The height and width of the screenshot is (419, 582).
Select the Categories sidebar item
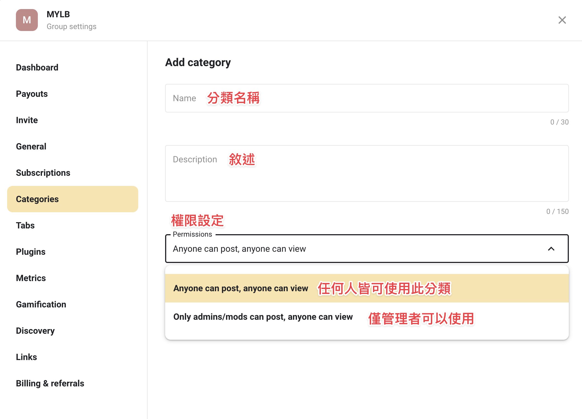(73, 199)
